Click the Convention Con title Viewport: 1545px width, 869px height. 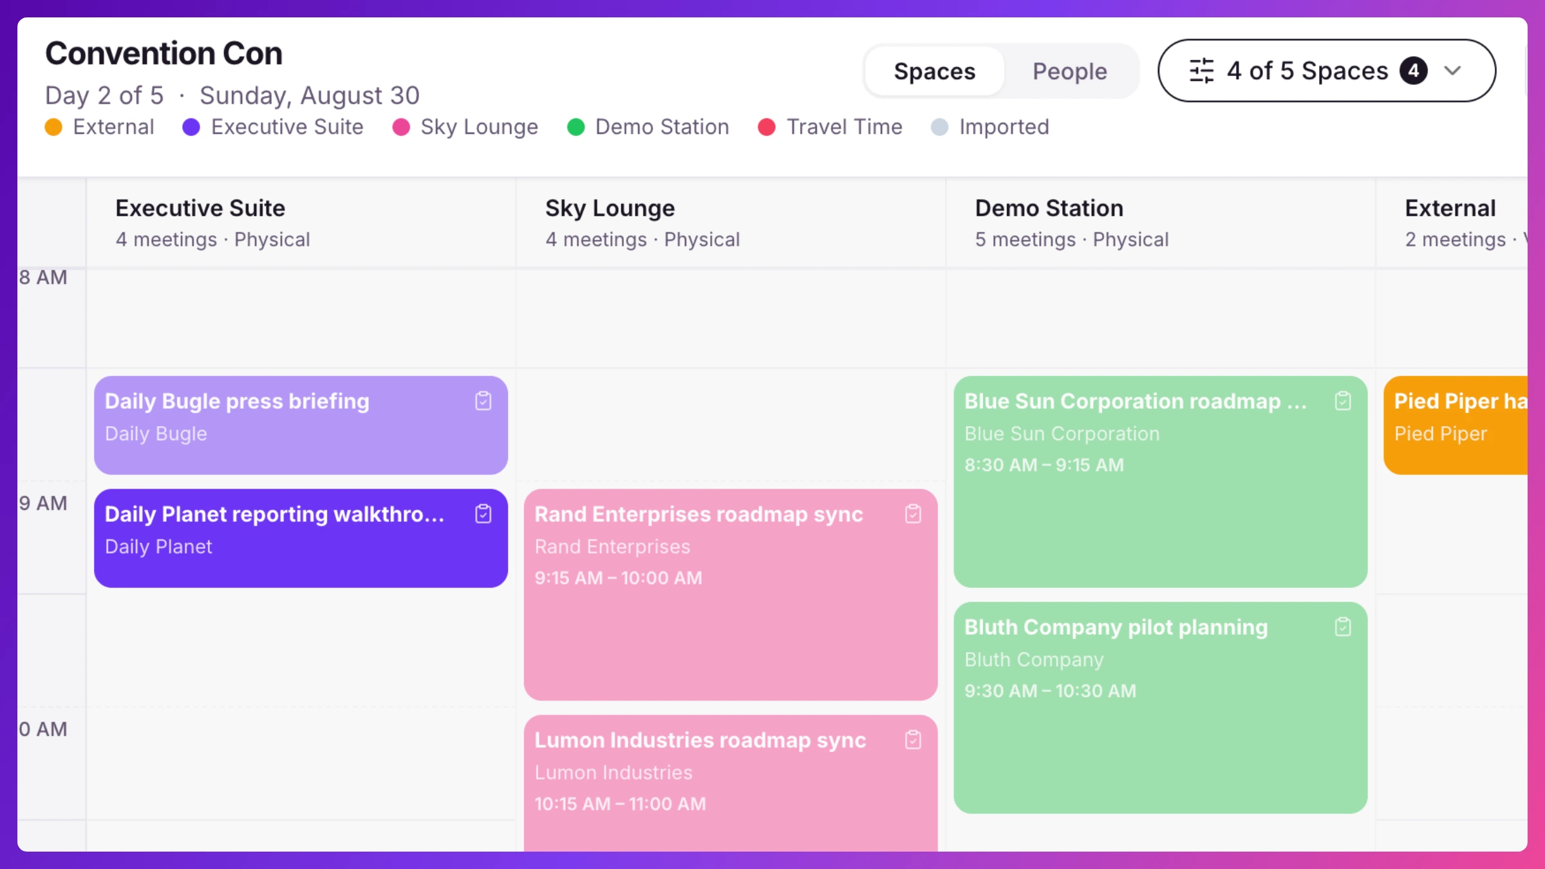click(164, 53)
